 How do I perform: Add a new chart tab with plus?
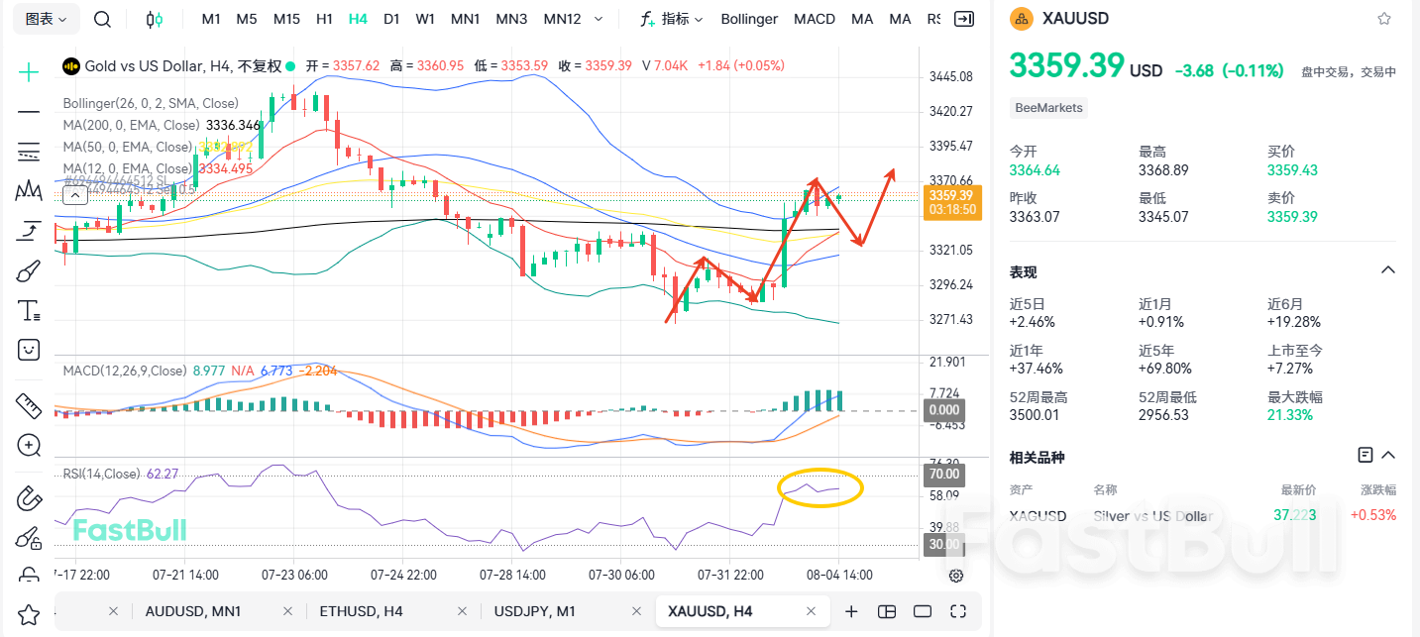coord(851,611)
